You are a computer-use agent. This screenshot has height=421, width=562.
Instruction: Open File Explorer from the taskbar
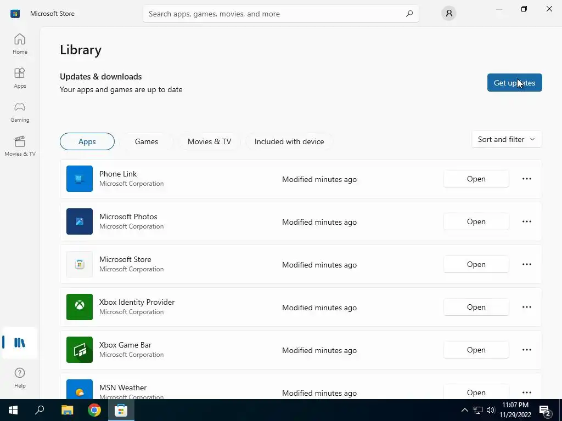(x=67, y=410)
